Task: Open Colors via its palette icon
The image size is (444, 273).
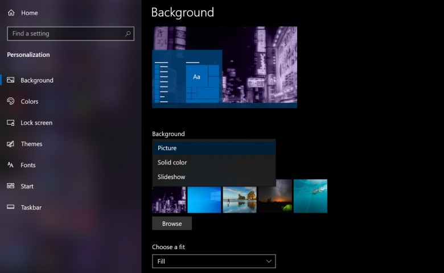Action: coord(11,101)
